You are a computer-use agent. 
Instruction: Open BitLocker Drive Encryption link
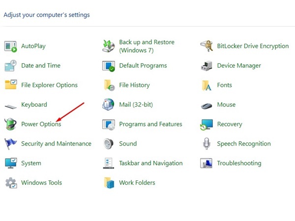(253, 46)
